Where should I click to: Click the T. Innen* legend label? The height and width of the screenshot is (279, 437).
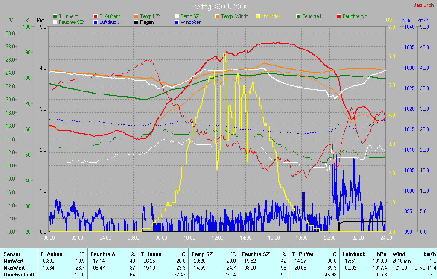69,17
